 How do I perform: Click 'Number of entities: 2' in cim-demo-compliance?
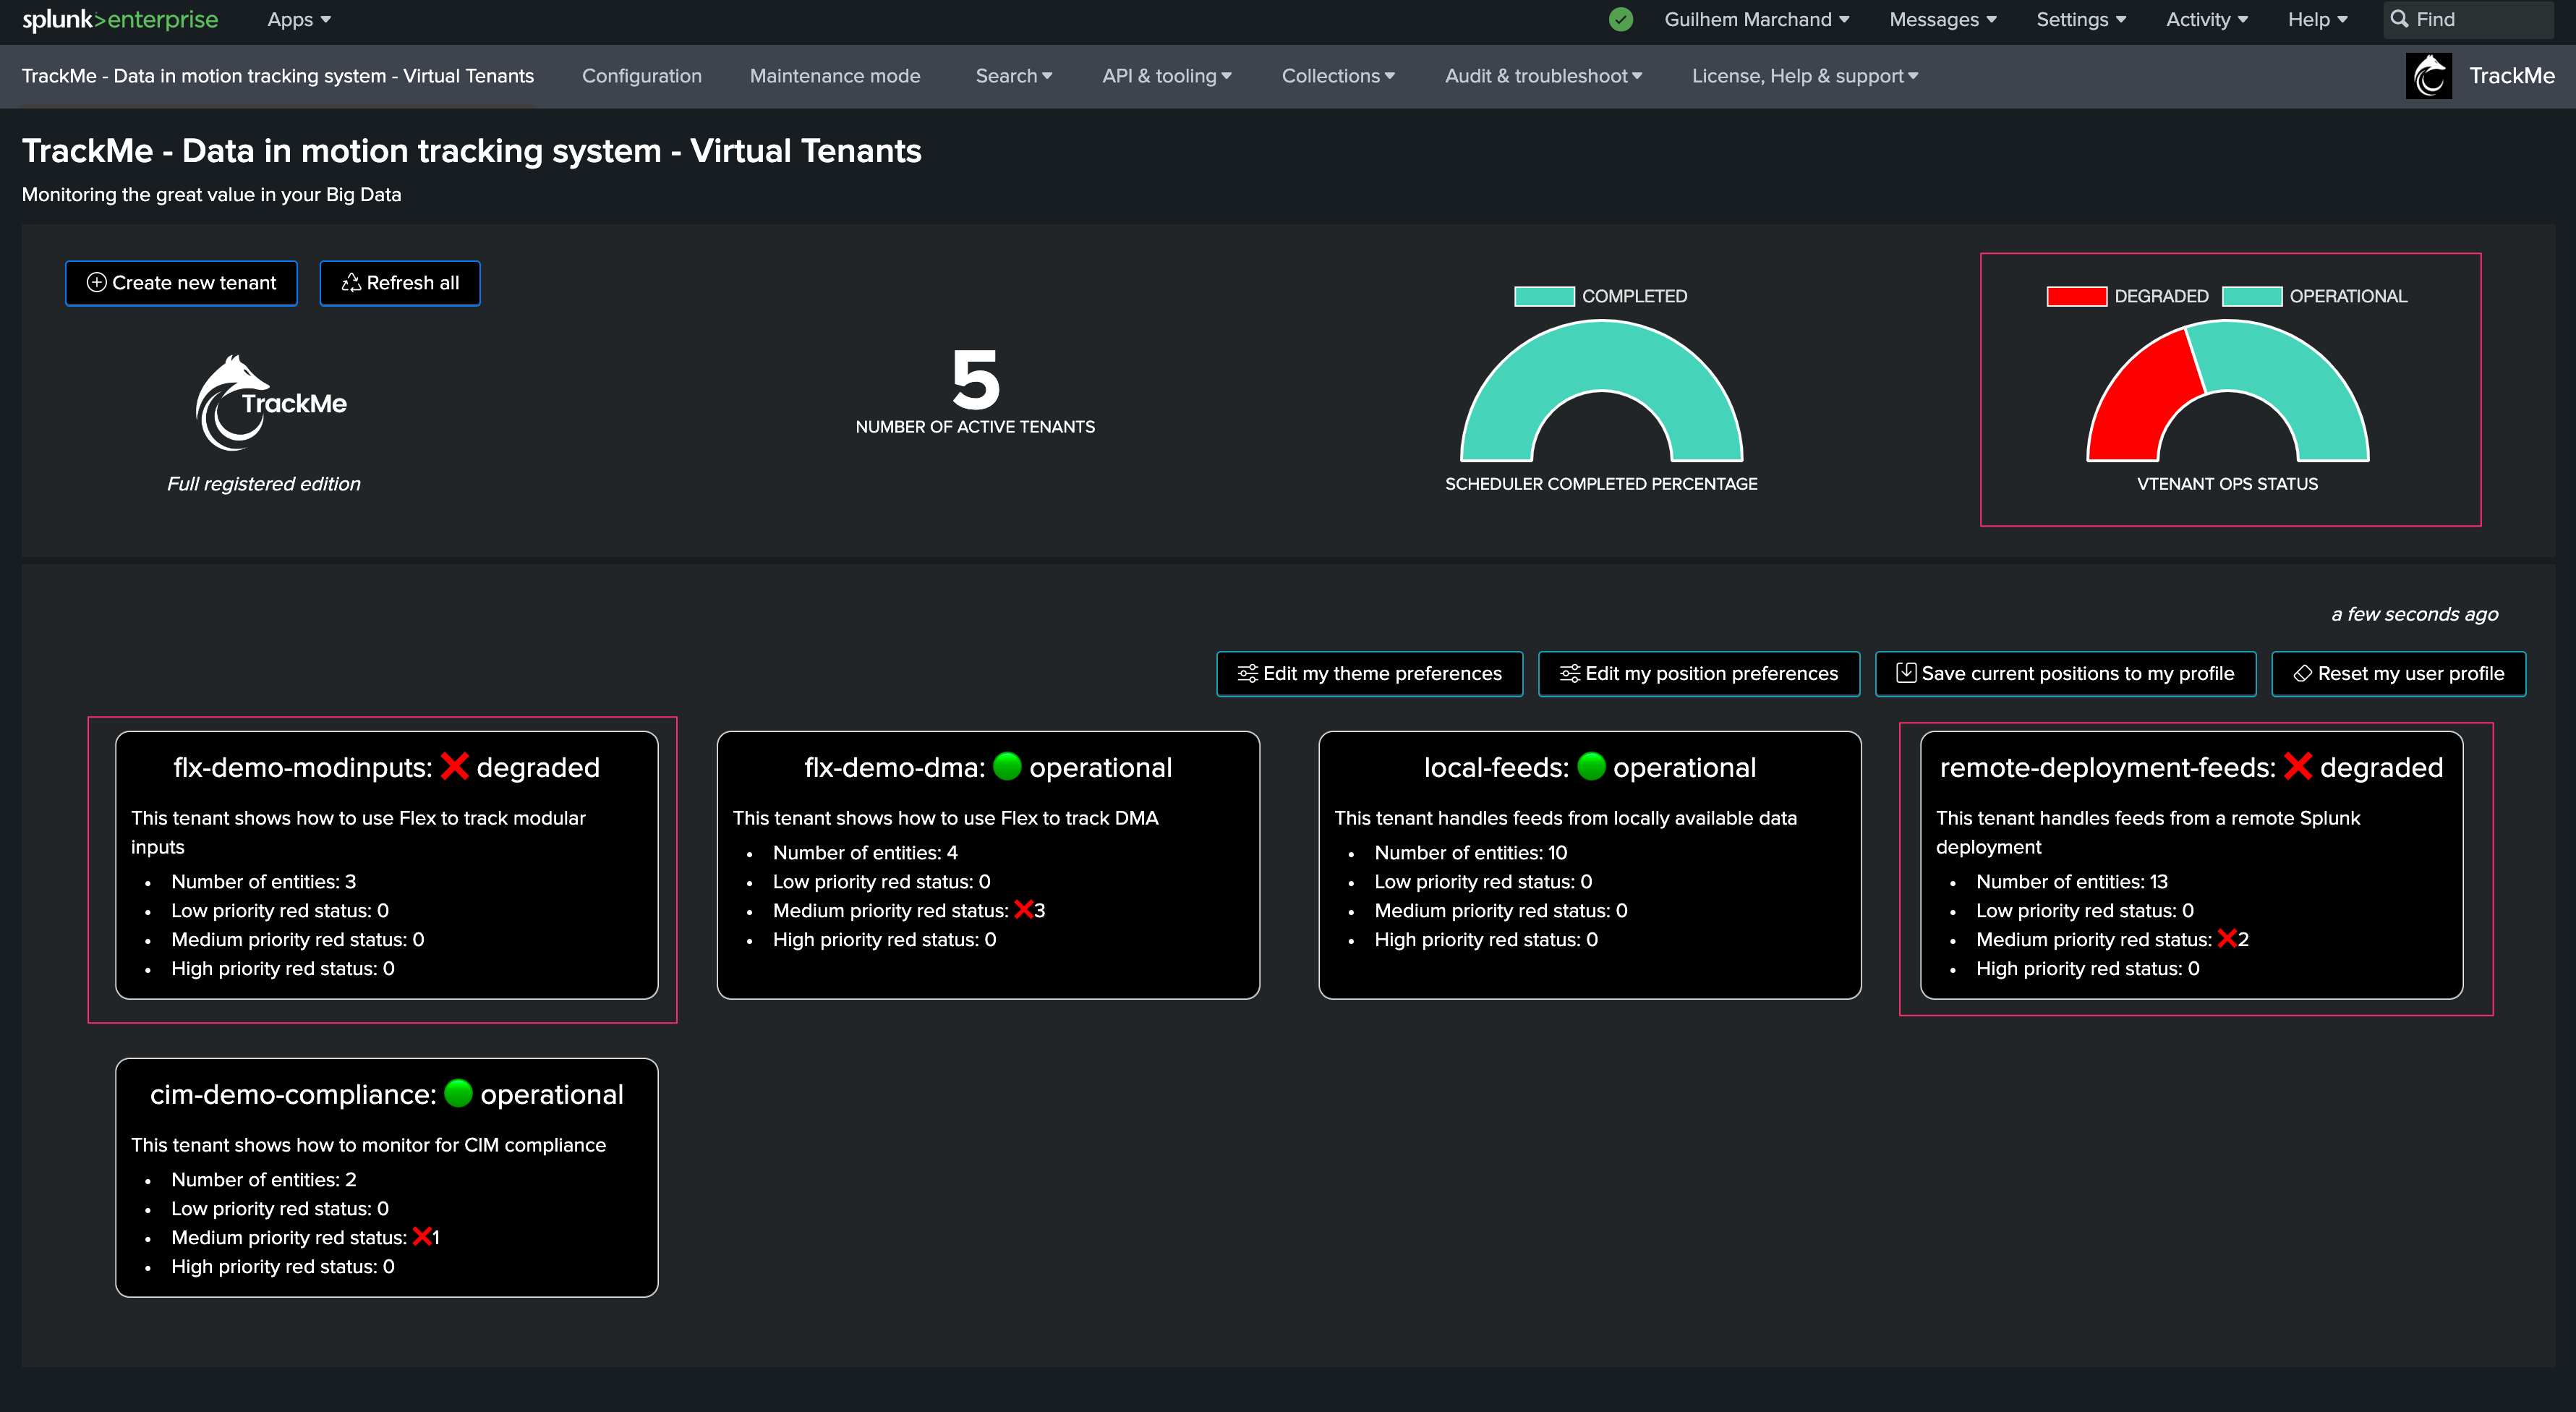(263, 1179)
